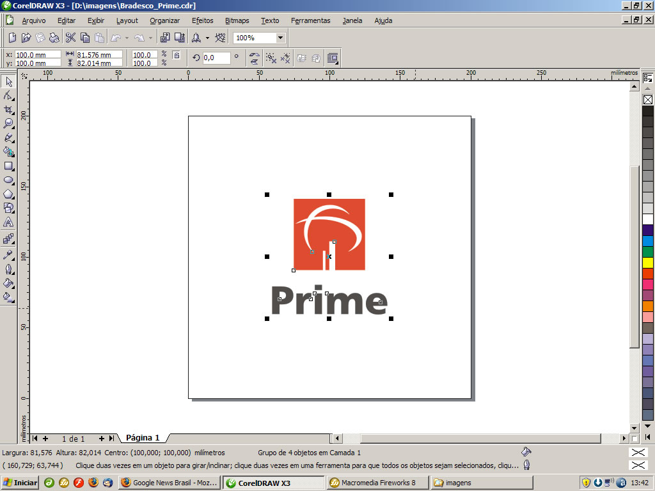Open the Ferramentas menu

point(310,20)
